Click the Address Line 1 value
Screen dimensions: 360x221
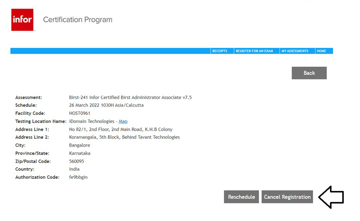tap(121, 130)
